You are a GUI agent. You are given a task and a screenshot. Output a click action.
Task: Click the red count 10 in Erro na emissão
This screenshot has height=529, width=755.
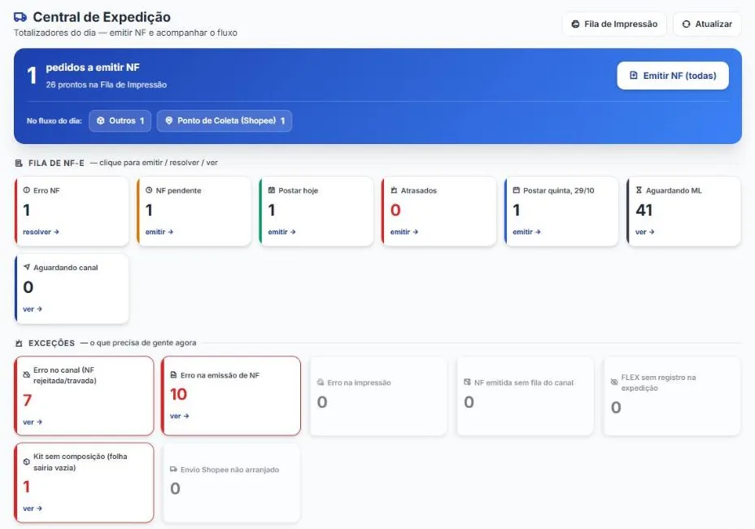coord(179,395)
